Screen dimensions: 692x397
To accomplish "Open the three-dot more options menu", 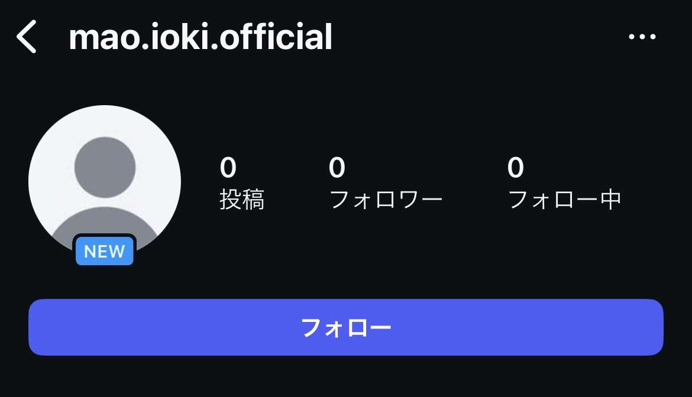I will [642, 37].
